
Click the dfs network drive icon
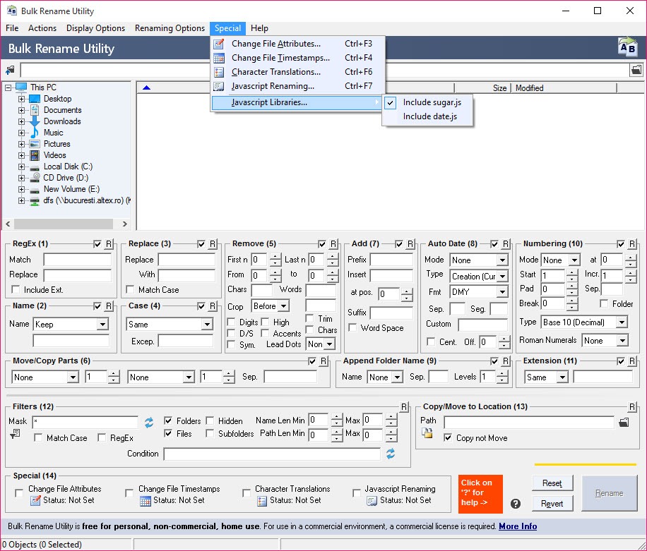coord(35,200)
